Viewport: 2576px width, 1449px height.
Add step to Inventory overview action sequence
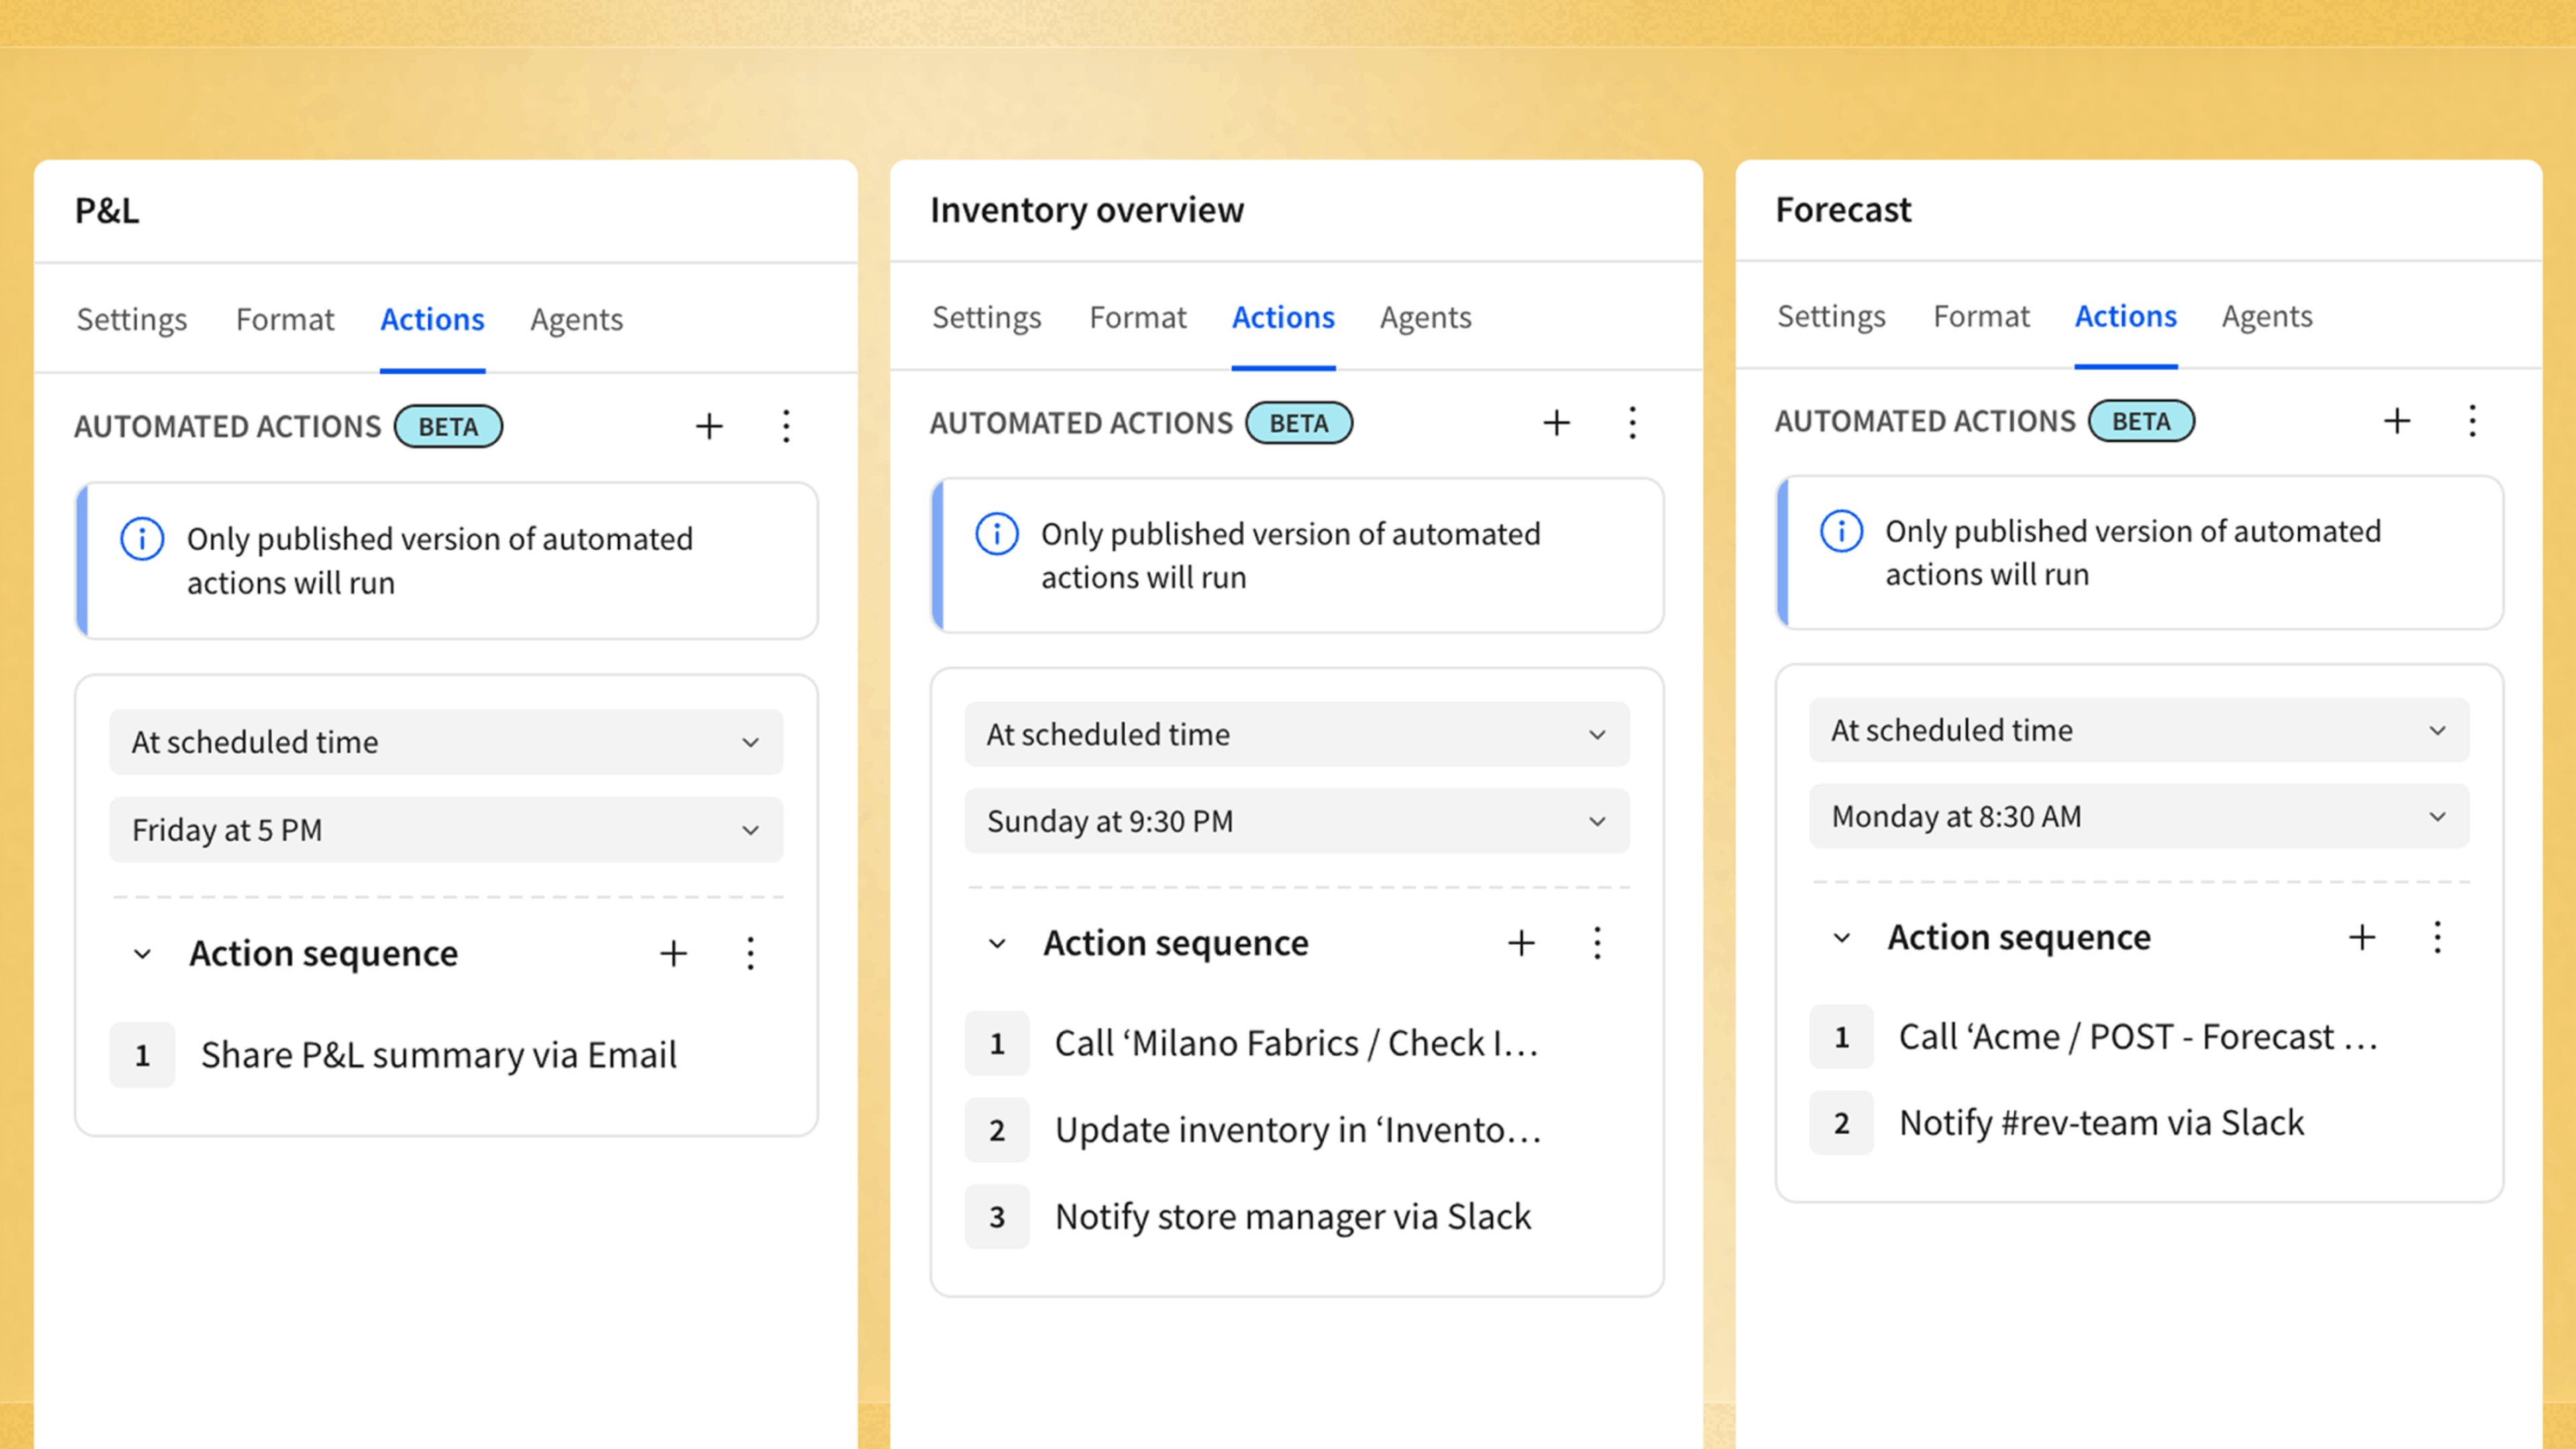click(x=1521, y=943)
